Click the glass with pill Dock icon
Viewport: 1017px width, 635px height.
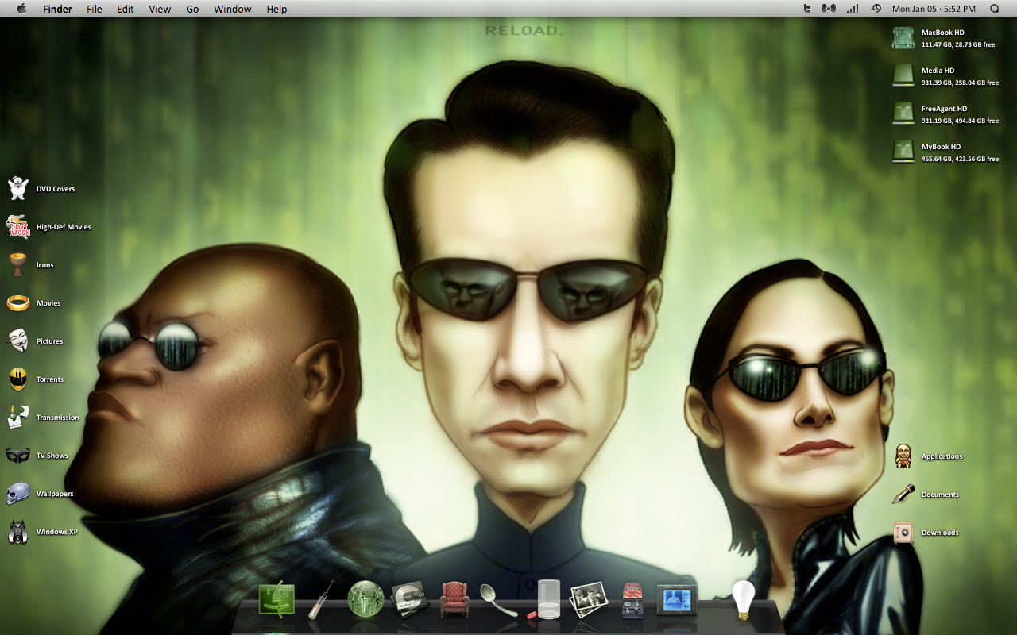(x=547, y=599)
